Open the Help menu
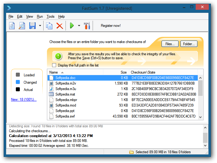 coord(61,16)
